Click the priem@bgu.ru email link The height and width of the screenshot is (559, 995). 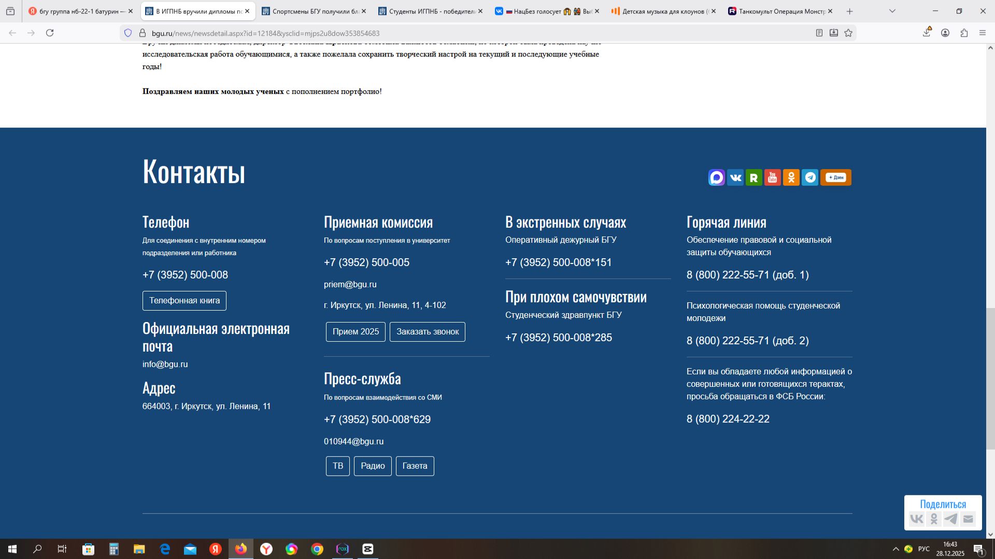[x=350, y=285]
